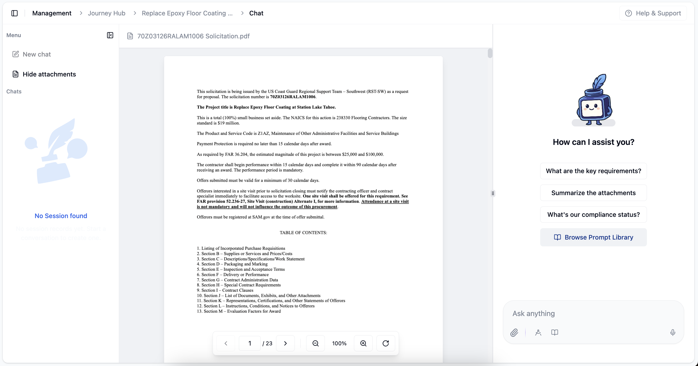Select 'Summarize the attachments' suggestion

coord(593,193)
